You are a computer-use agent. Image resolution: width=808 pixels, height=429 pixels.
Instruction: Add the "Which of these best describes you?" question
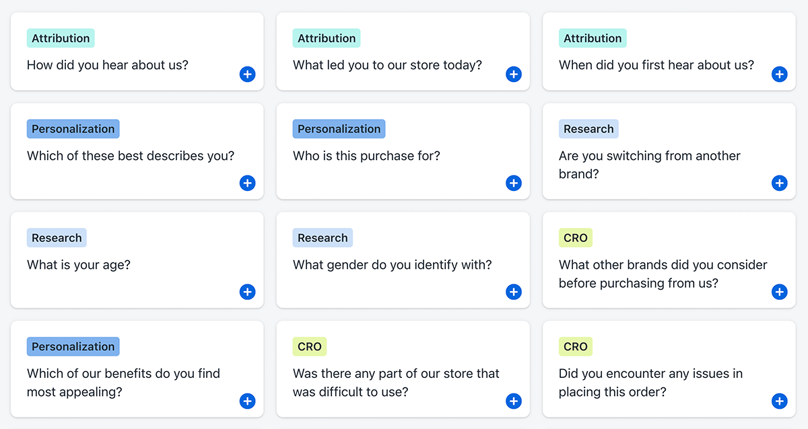[x=247, y=183]
